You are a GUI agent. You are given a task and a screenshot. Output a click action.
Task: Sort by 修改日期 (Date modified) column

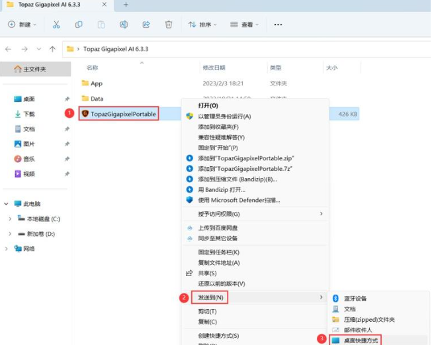pos(214,68)
